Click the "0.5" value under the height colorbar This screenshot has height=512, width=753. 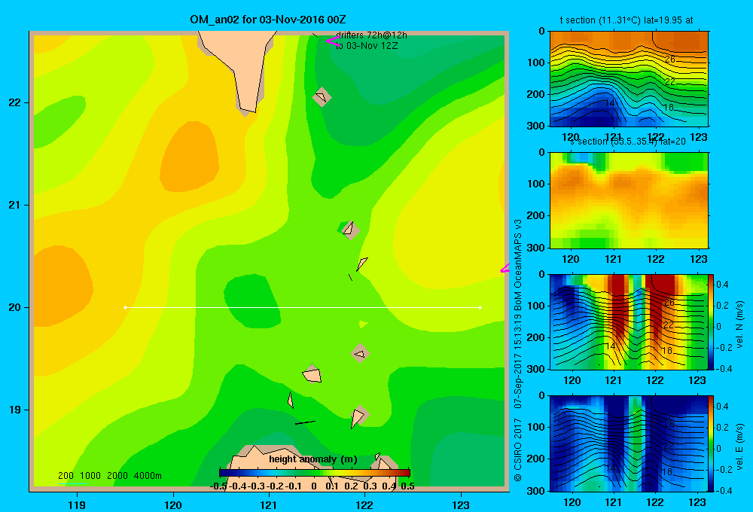[407, 486]
